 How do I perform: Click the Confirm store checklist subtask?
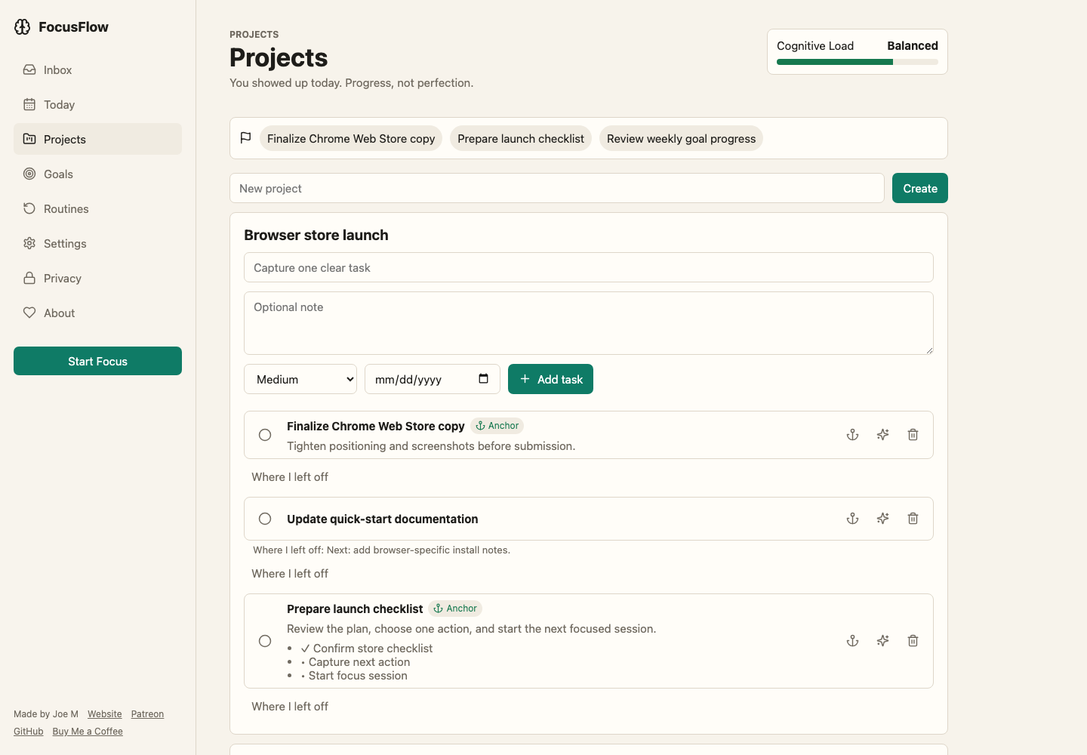click(x=367, y=649)
